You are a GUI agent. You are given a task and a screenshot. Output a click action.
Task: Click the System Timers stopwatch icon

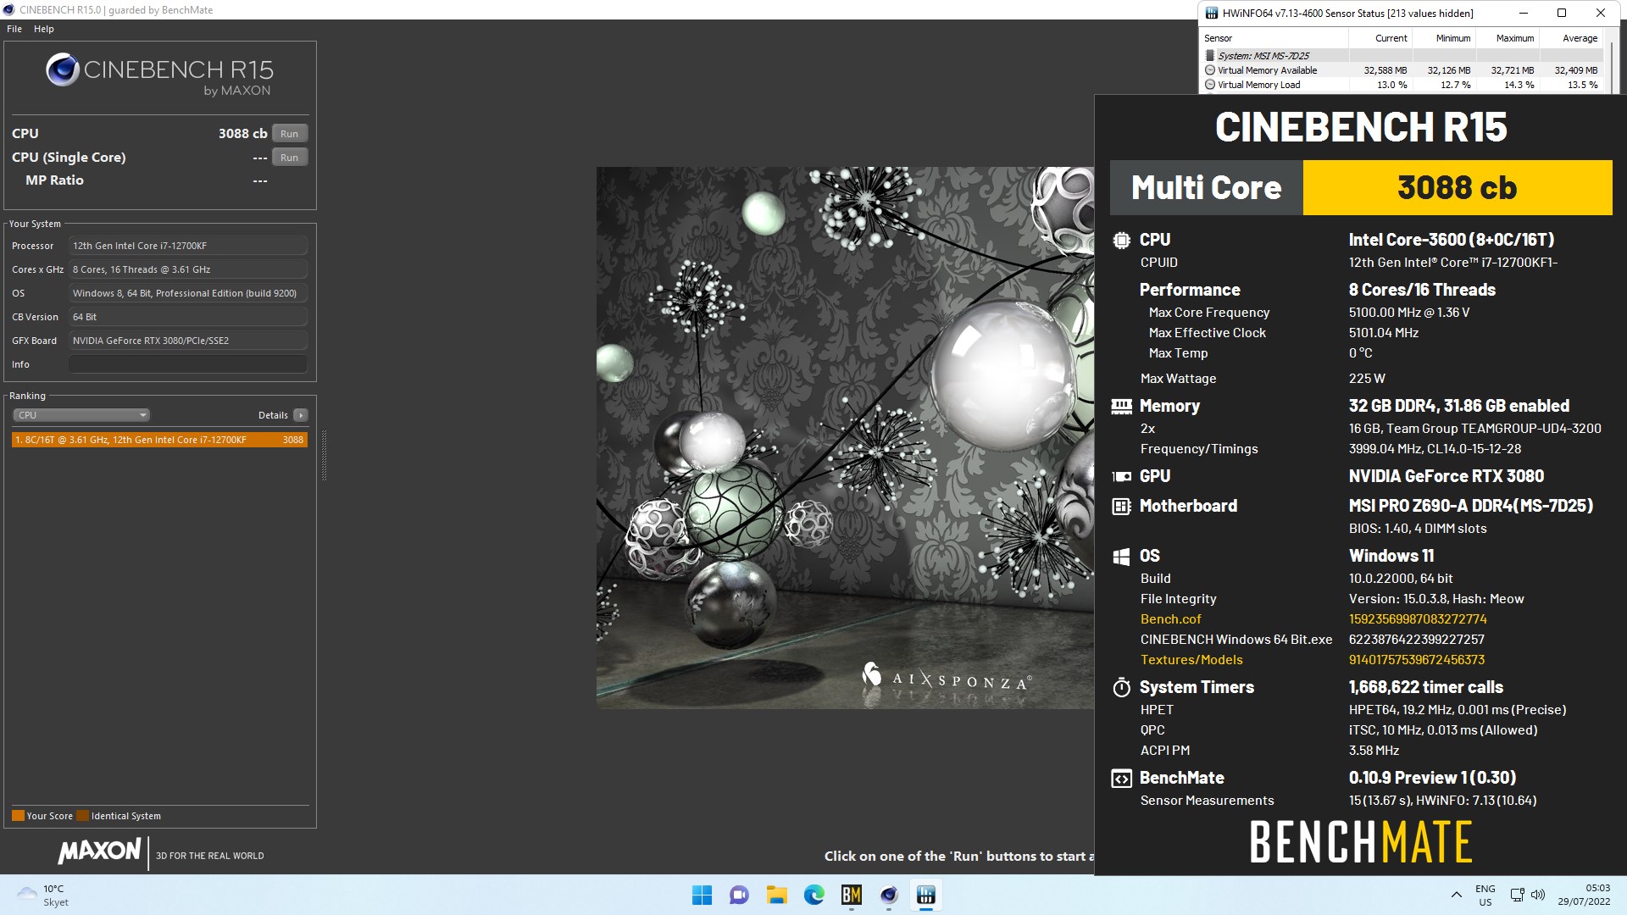pyautogui.click(x=1121, y=687)
